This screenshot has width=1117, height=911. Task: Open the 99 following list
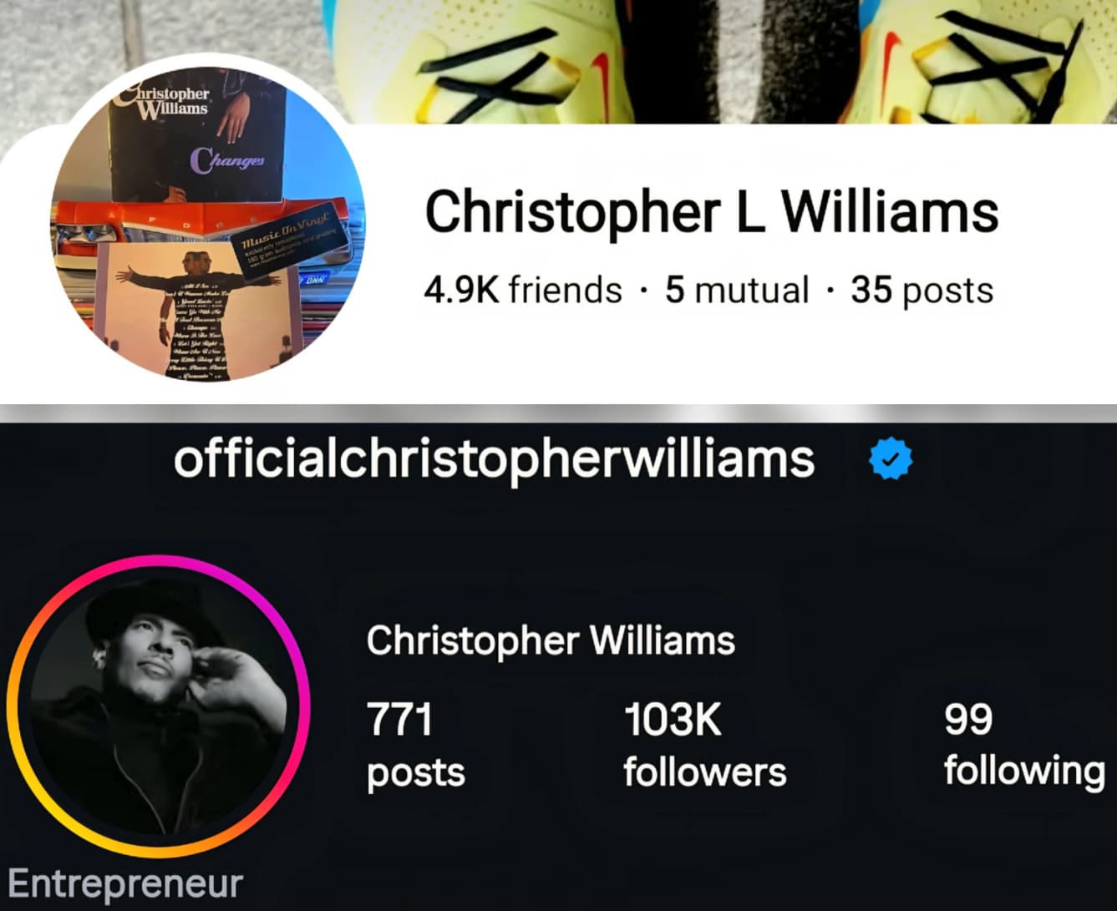coord(1024,744)
